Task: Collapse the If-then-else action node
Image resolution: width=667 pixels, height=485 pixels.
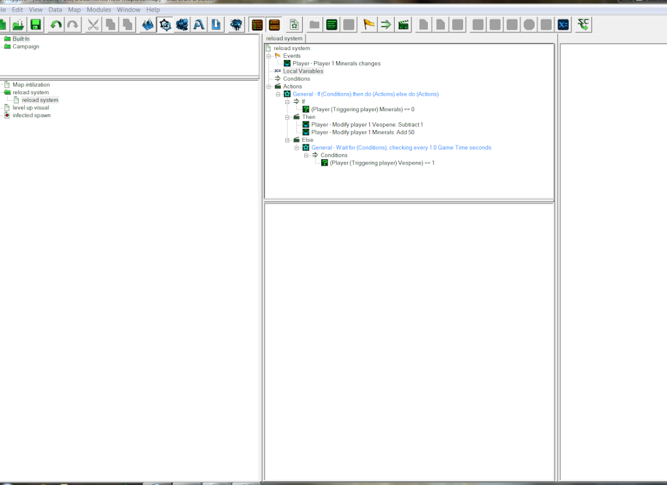Action: click(x=278, y=94)
